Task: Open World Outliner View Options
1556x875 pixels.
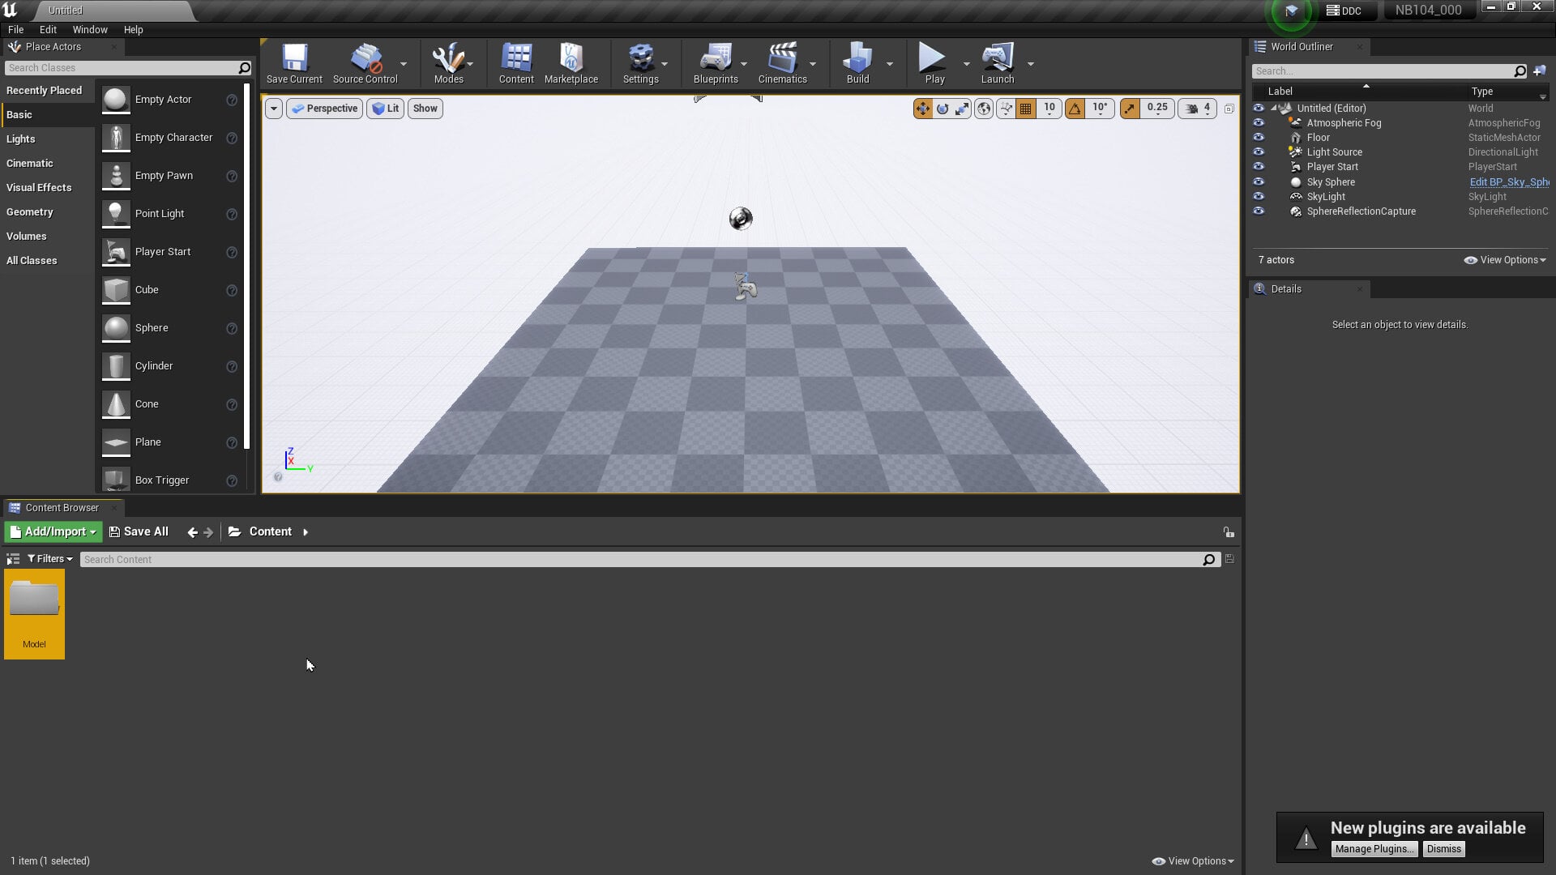Action: pos(1505,260)
